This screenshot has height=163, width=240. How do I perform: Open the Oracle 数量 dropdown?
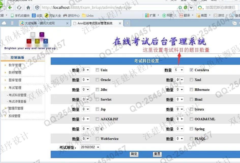[x=86, y=79]
